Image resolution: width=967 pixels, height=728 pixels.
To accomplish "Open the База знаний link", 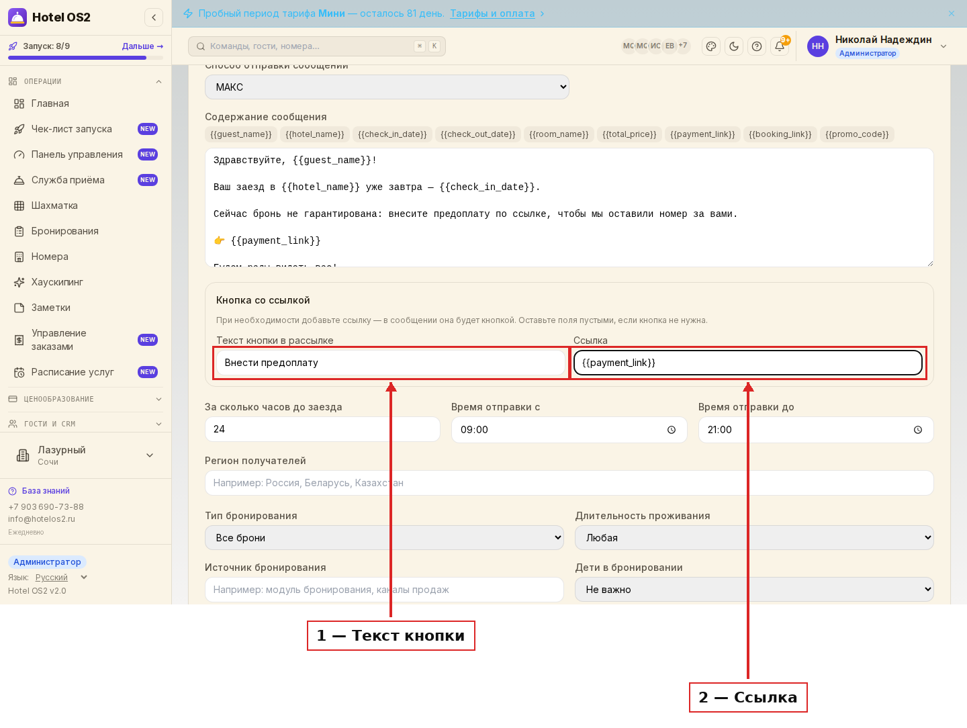I will click(x=46, y=491).
